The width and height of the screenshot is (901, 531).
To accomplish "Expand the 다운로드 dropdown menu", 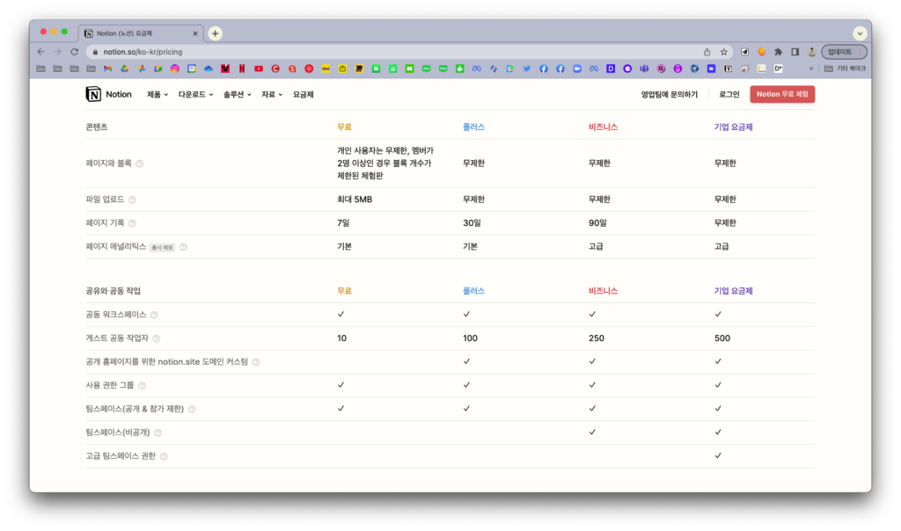I will point(195,94).
